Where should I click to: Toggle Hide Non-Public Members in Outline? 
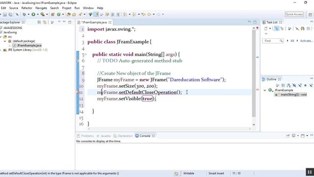305,86
